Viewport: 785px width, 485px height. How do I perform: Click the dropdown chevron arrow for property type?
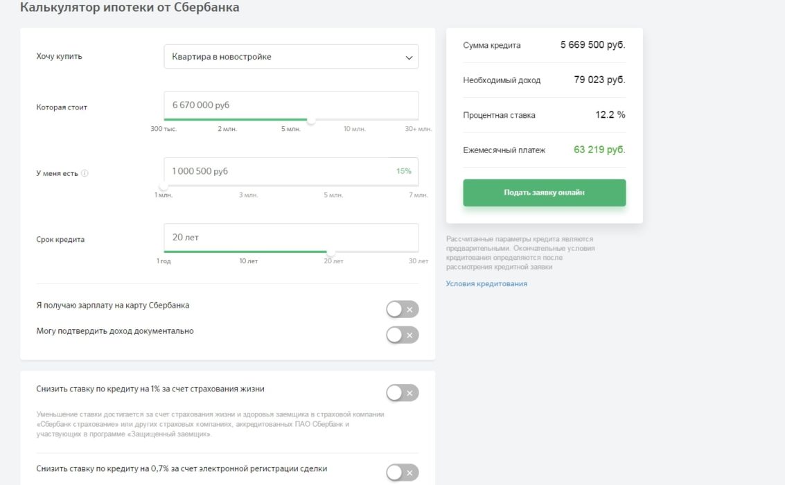pos(409,58)
